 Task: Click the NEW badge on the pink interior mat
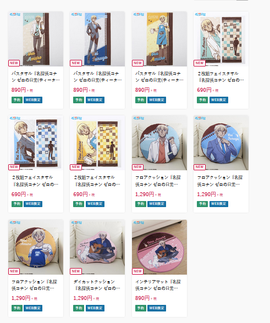(137, 271)
